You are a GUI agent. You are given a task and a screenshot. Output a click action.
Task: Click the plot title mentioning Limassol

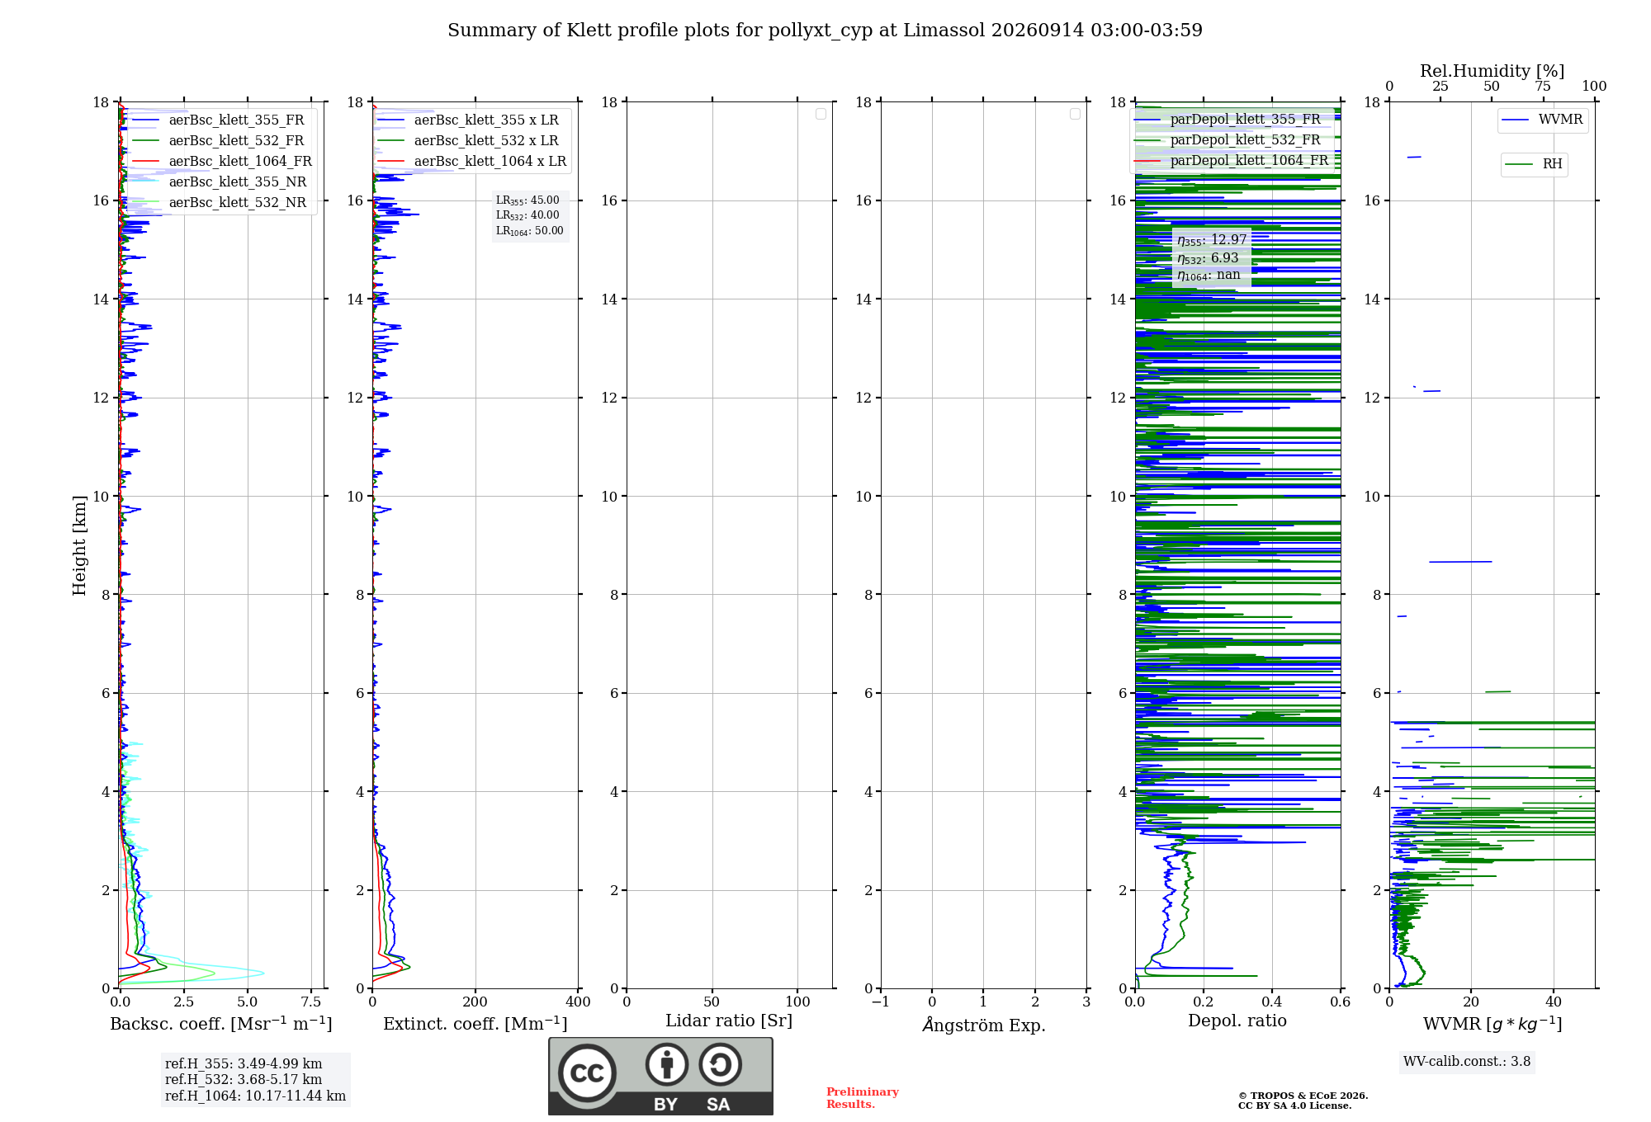pos(825,31)
